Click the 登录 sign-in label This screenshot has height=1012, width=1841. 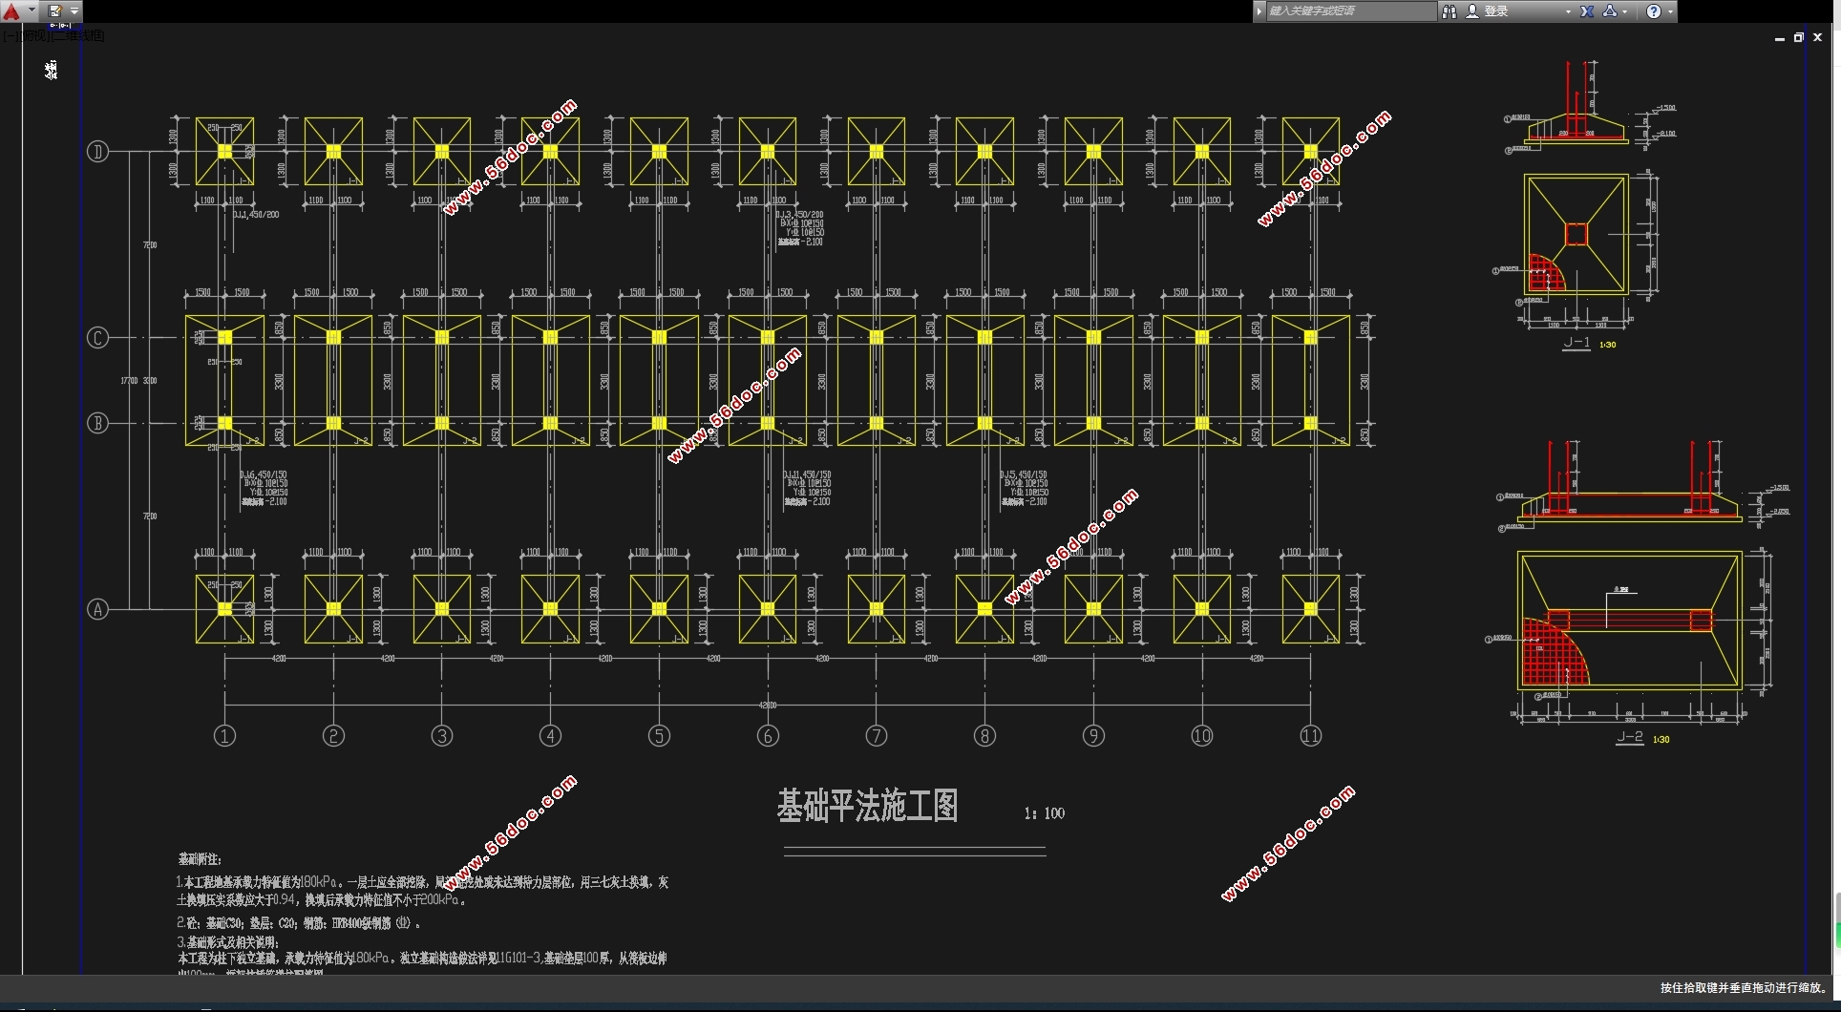pyautogui.click(x=1496, y=11)
